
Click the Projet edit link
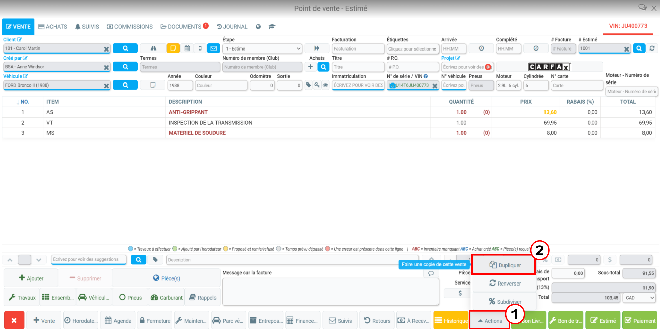451,58
